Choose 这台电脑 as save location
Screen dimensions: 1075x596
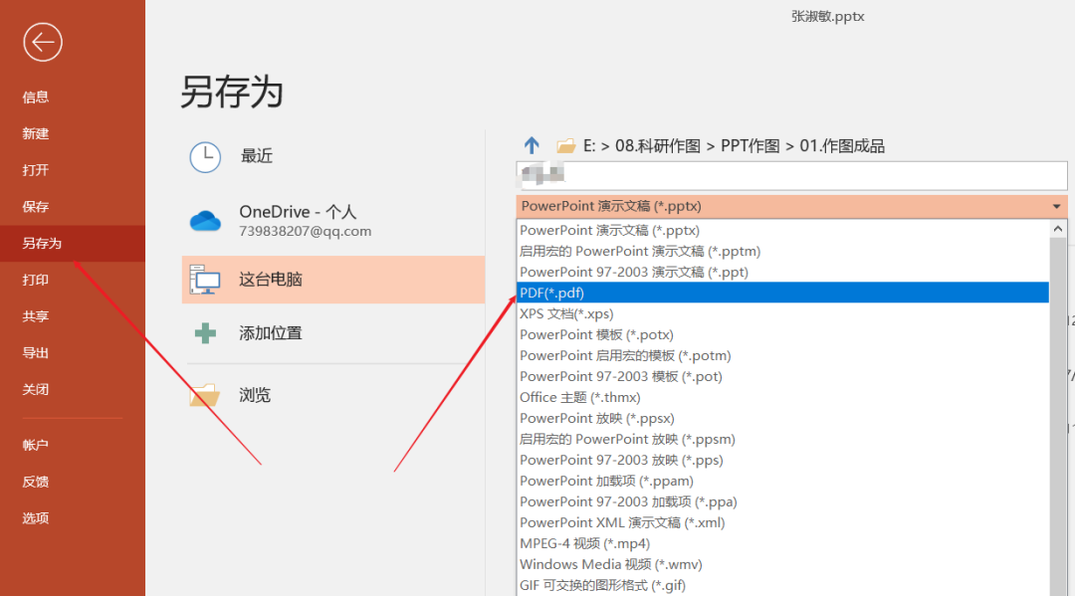(333, 280)
